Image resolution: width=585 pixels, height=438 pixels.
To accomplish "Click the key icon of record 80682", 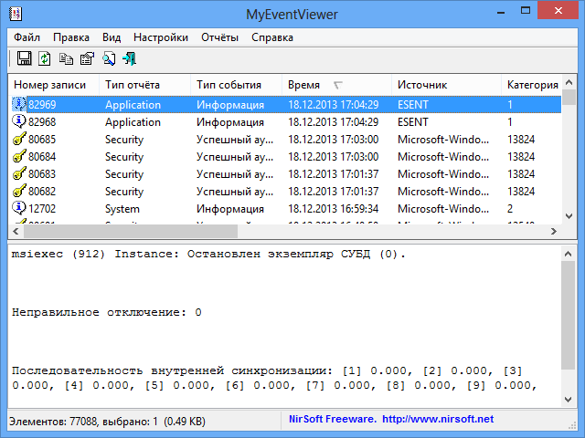I will point(19,191).
